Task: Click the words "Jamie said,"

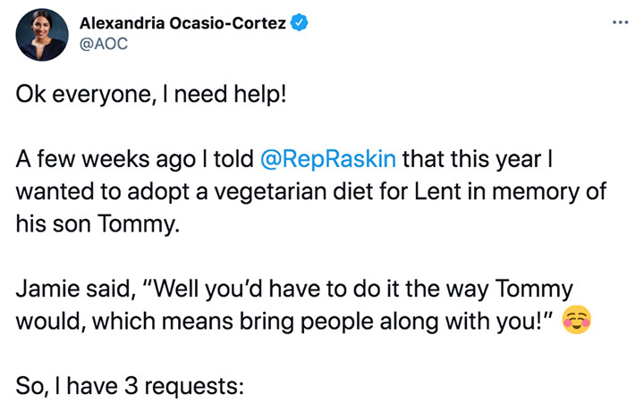Action: pyautogui.click(x=75, y=289)
